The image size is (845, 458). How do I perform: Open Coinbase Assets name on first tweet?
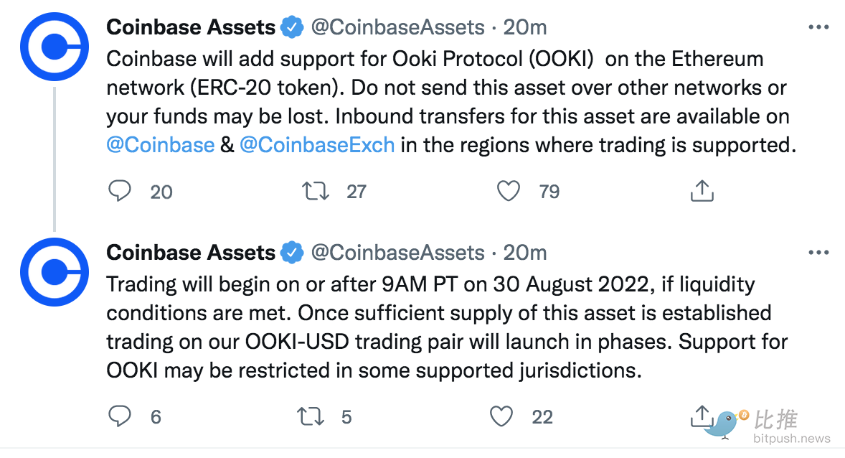click(191, 27)
